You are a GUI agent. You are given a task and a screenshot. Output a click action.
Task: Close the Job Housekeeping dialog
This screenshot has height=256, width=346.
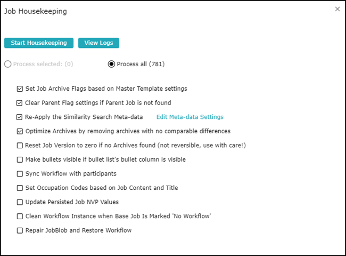[337, 9]
